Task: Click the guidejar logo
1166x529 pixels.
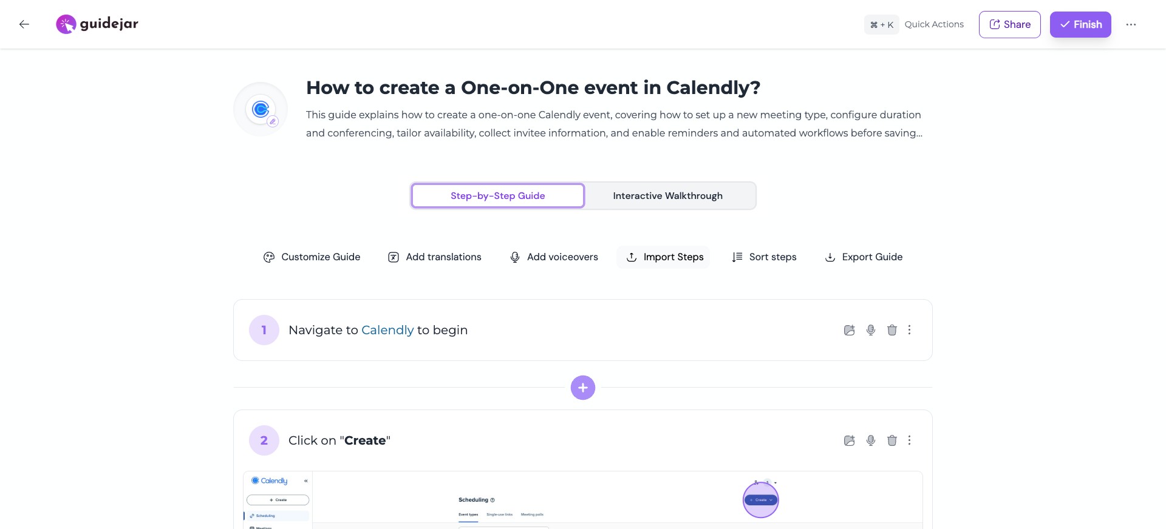Action: [97, 24]
